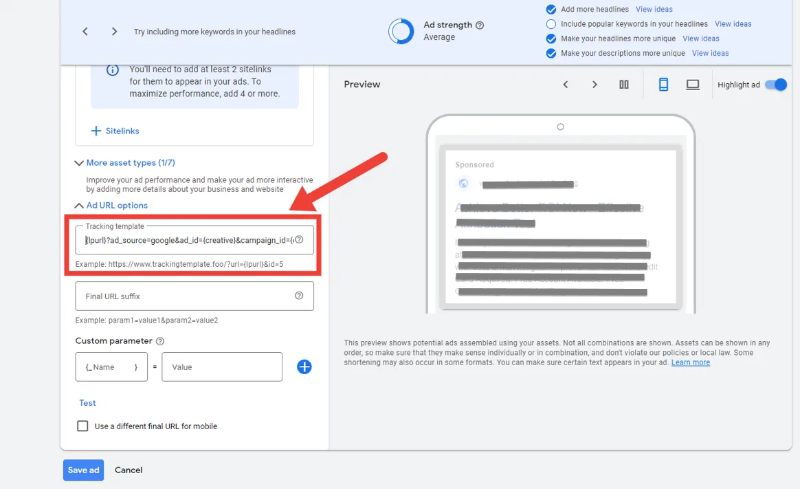Open Learn more link under preview

coord(690,362)
